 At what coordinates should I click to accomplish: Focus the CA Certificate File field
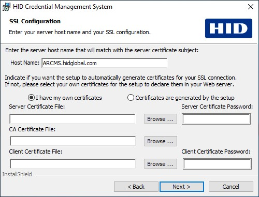[73, 141]
